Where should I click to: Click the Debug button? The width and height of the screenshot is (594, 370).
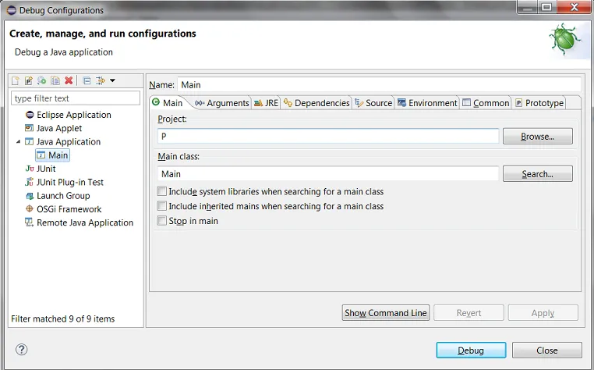471,350
